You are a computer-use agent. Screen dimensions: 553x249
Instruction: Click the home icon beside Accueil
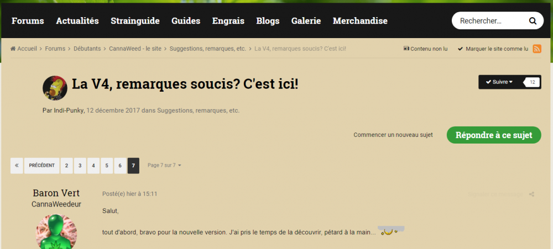click(13, 49)
